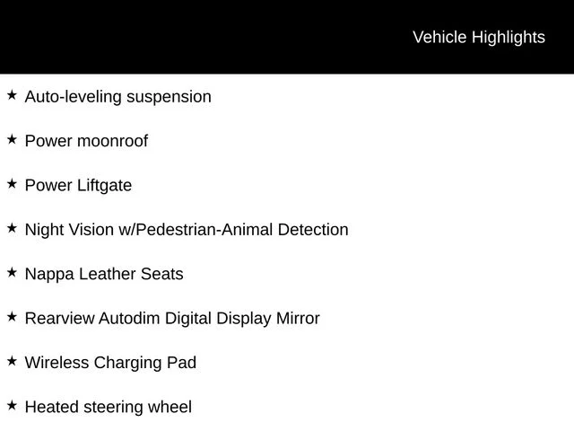Click the Power Liftgate feature text
Screen dimensions: 574x431
pyautogui.click(x=78, y=186)
